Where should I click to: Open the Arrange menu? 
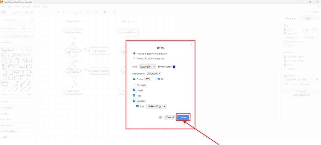pos(26,6)
